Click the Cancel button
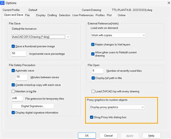 tap(108, 135)
